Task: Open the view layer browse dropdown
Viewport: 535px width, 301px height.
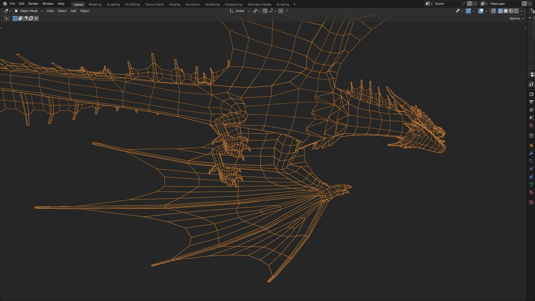Action: pyautogui.click(x=484, y=4)
